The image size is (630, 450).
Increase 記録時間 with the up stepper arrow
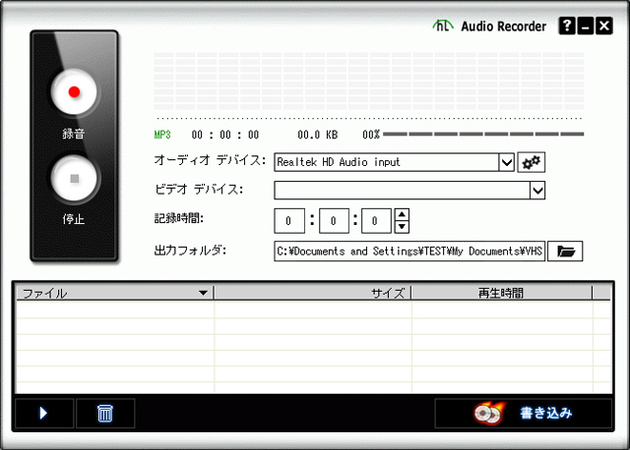click(402, 214)
